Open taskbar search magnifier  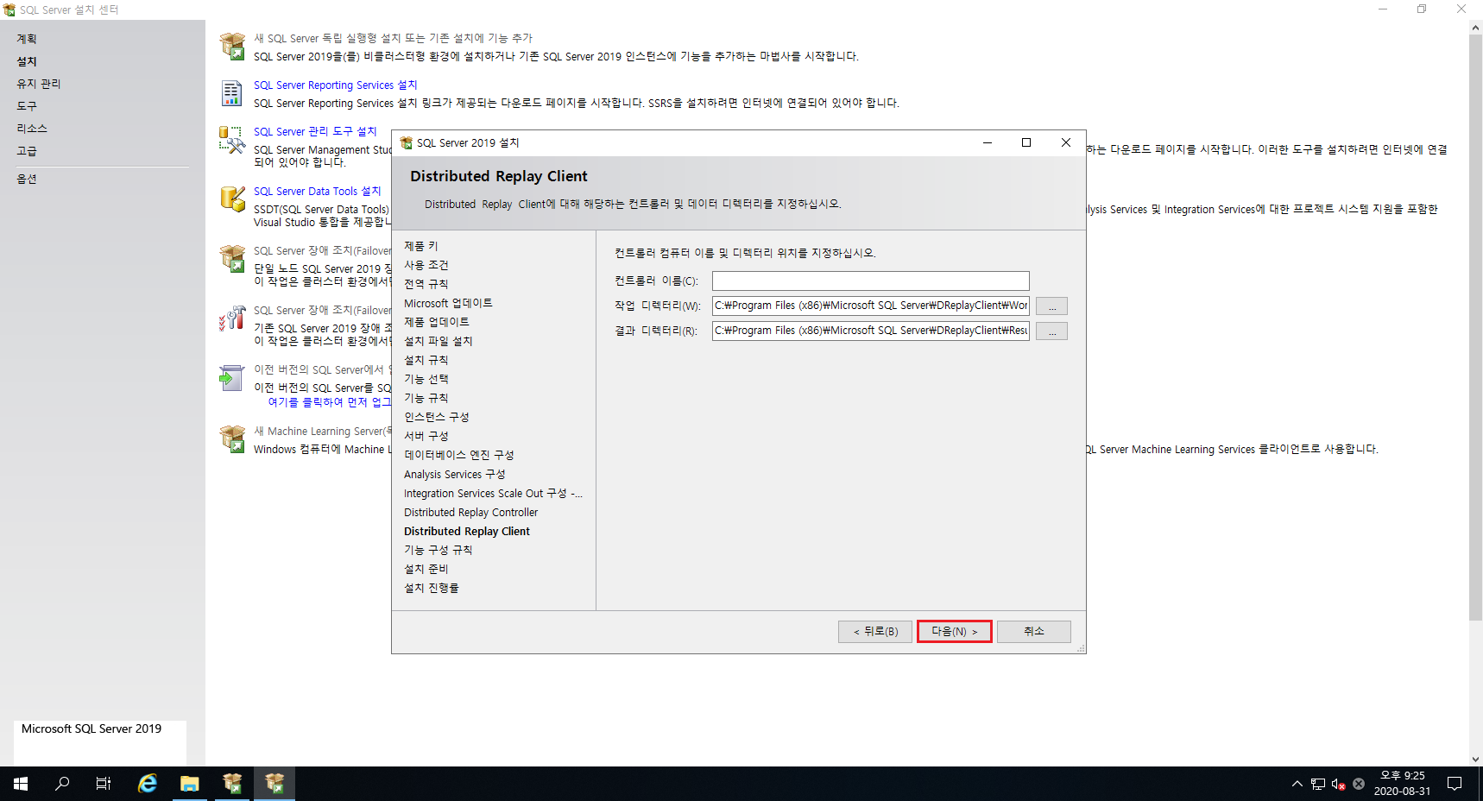pyautogui.click(x=62, y=784)
